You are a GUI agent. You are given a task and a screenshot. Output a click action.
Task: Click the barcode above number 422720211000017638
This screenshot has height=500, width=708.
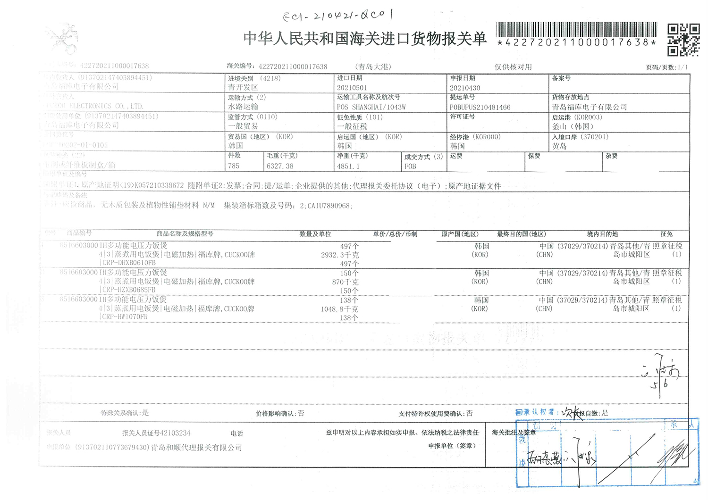pyautogui.click(x=576, y=30)
